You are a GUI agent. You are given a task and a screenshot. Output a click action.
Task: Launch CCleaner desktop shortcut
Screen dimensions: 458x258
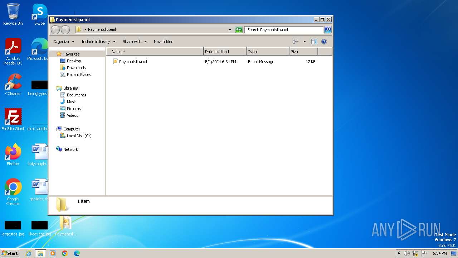tap(13, 85)
